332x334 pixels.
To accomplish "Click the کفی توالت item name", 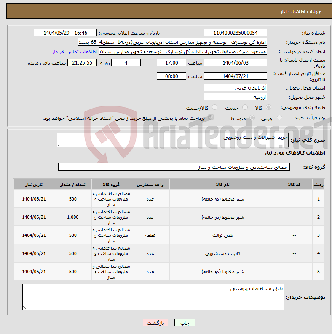I will pyautogui.click(x=222, y=235).
